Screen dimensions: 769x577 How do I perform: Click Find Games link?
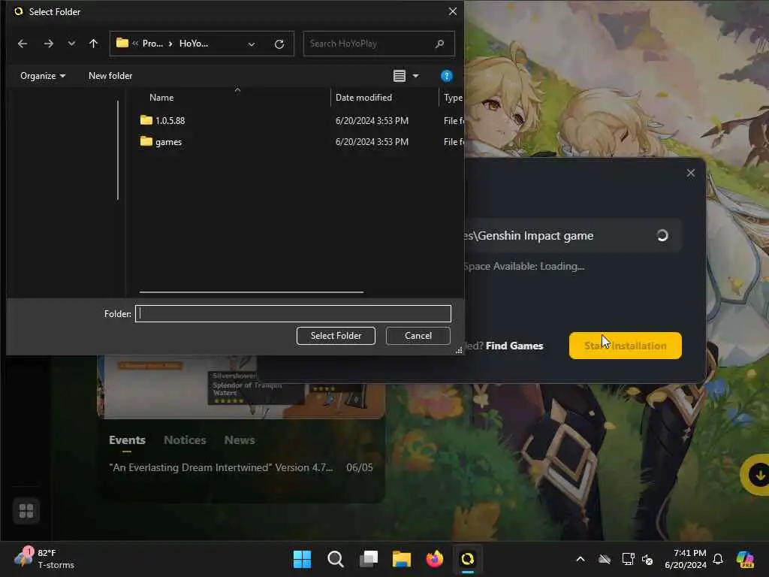(514, 346)
